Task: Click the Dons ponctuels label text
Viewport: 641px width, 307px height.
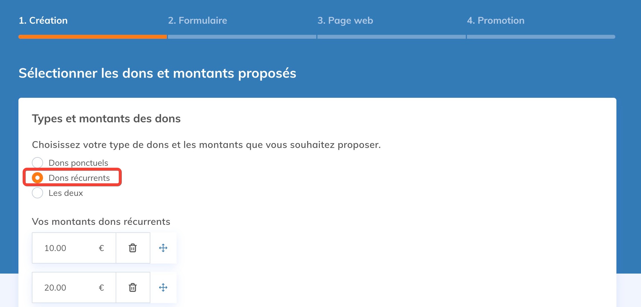Action: tap(78, 163)
